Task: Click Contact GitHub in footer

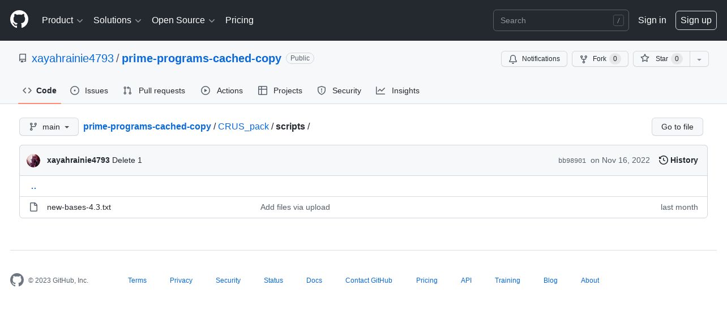Action: click(x=369, y=281)
